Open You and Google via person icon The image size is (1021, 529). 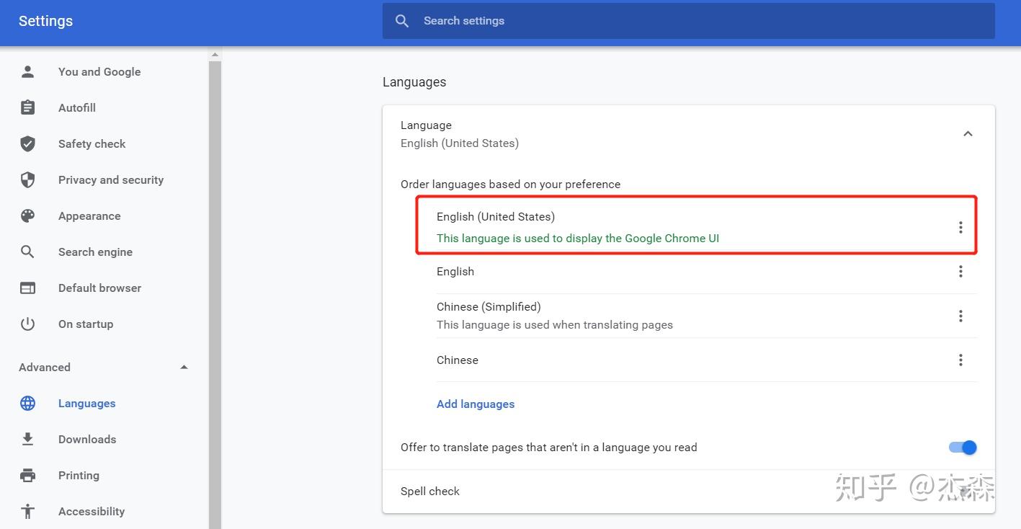coord(27,71)
